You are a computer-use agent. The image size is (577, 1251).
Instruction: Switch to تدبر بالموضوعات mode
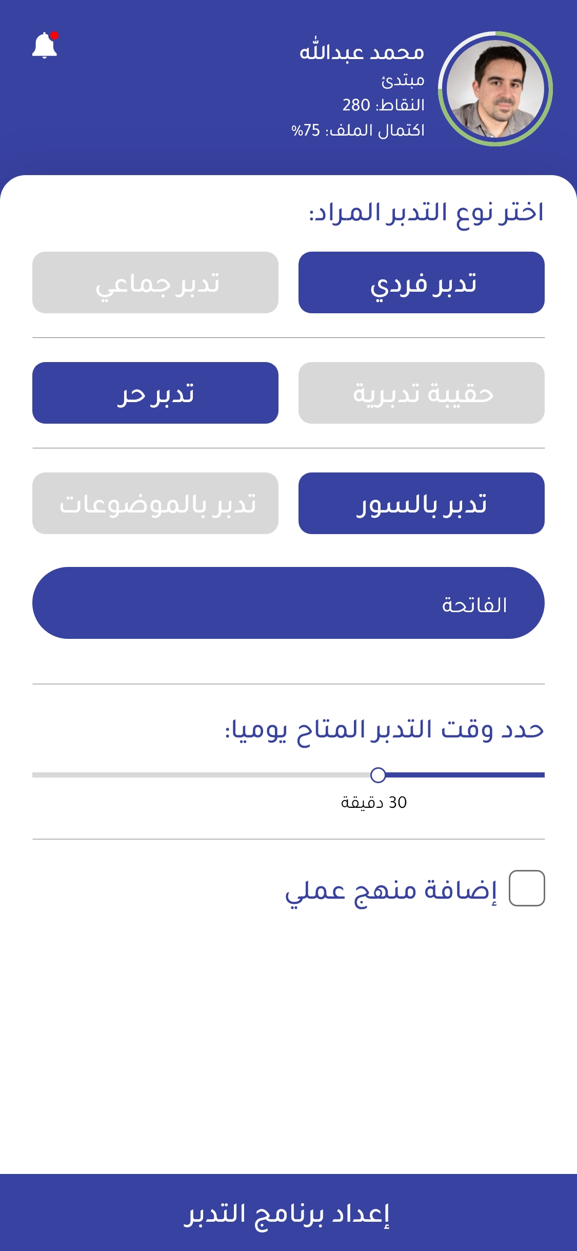155,503
